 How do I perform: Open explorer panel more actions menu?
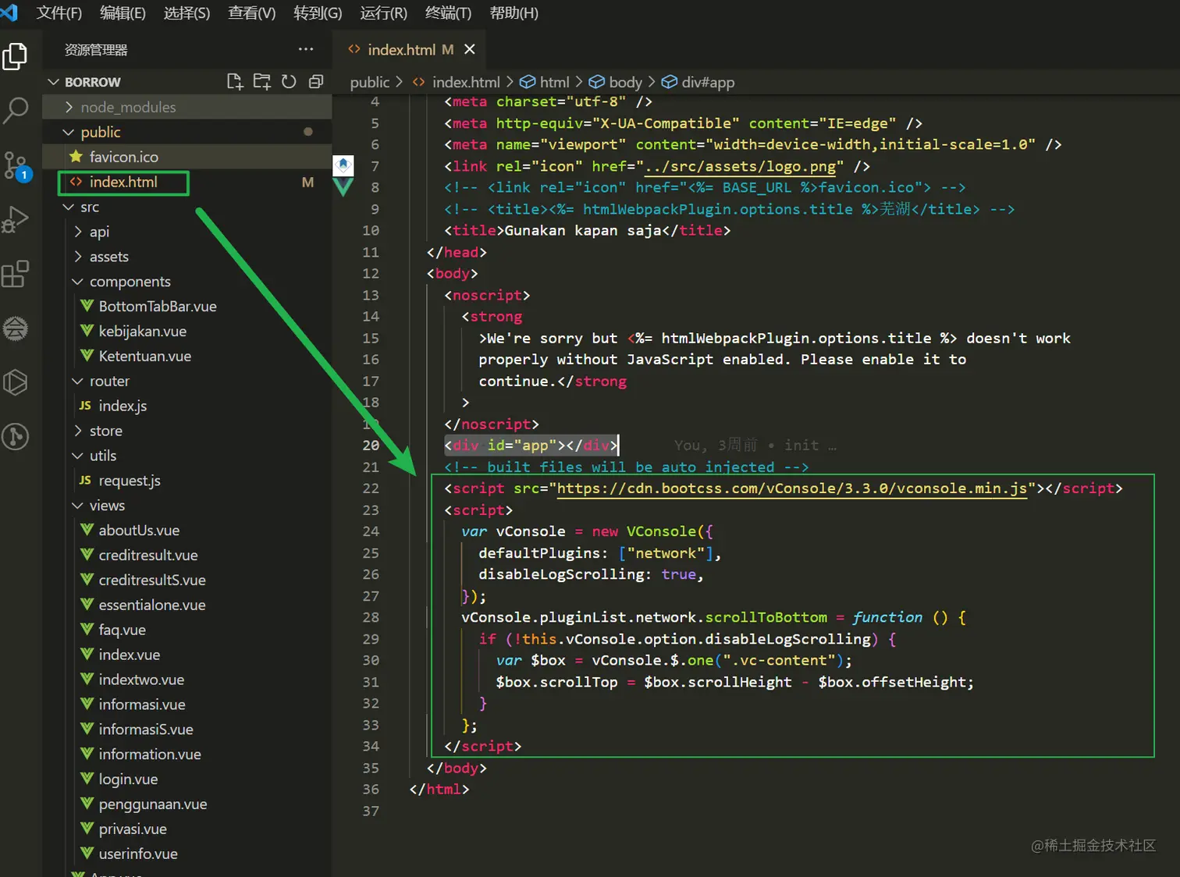[x=305, y=49]
